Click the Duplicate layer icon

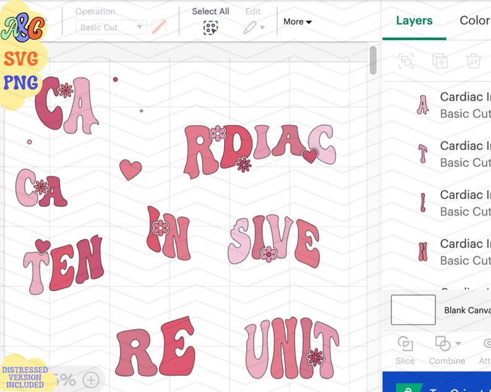440,60
